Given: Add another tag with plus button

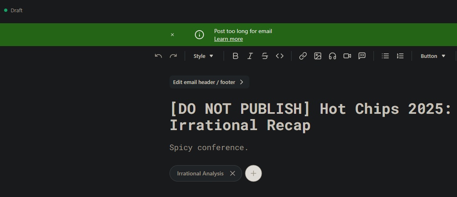Looking at the screenshot, I should point(253,173).
